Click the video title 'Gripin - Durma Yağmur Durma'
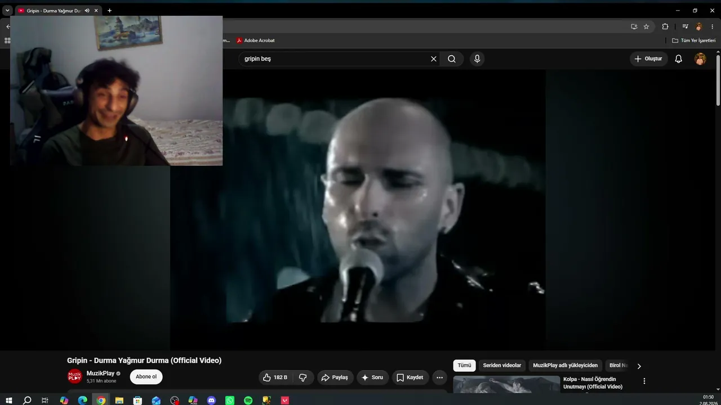Screen dimensions: 721x405 (x=144, y=361)
